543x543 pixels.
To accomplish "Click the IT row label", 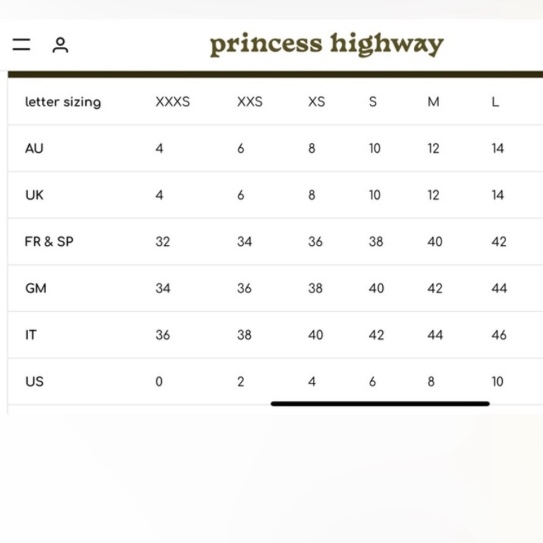I will [x=31, y=335].
